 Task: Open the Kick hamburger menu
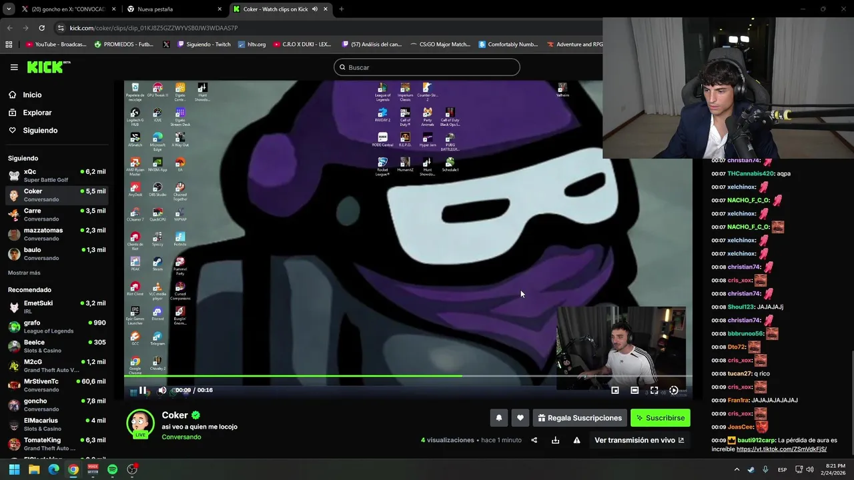(14, 67)
